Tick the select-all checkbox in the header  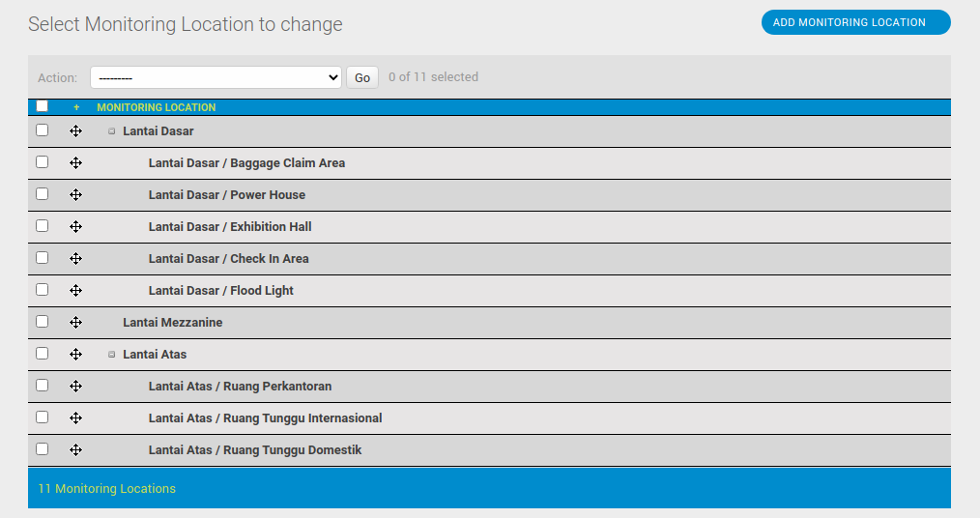point(42,106)
